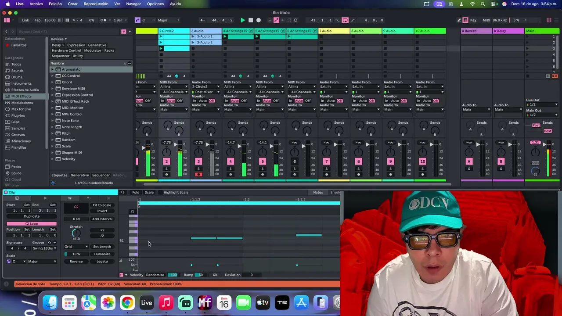Open the Transform tools tab icon
Screen dimensions: 562x316
click(x=89, y=198)
